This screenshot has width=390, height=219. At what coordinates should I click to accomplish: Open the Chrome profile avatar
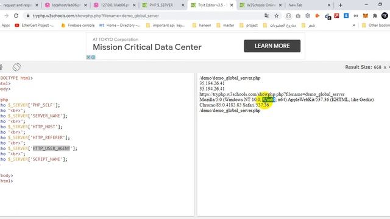(385, 16)
